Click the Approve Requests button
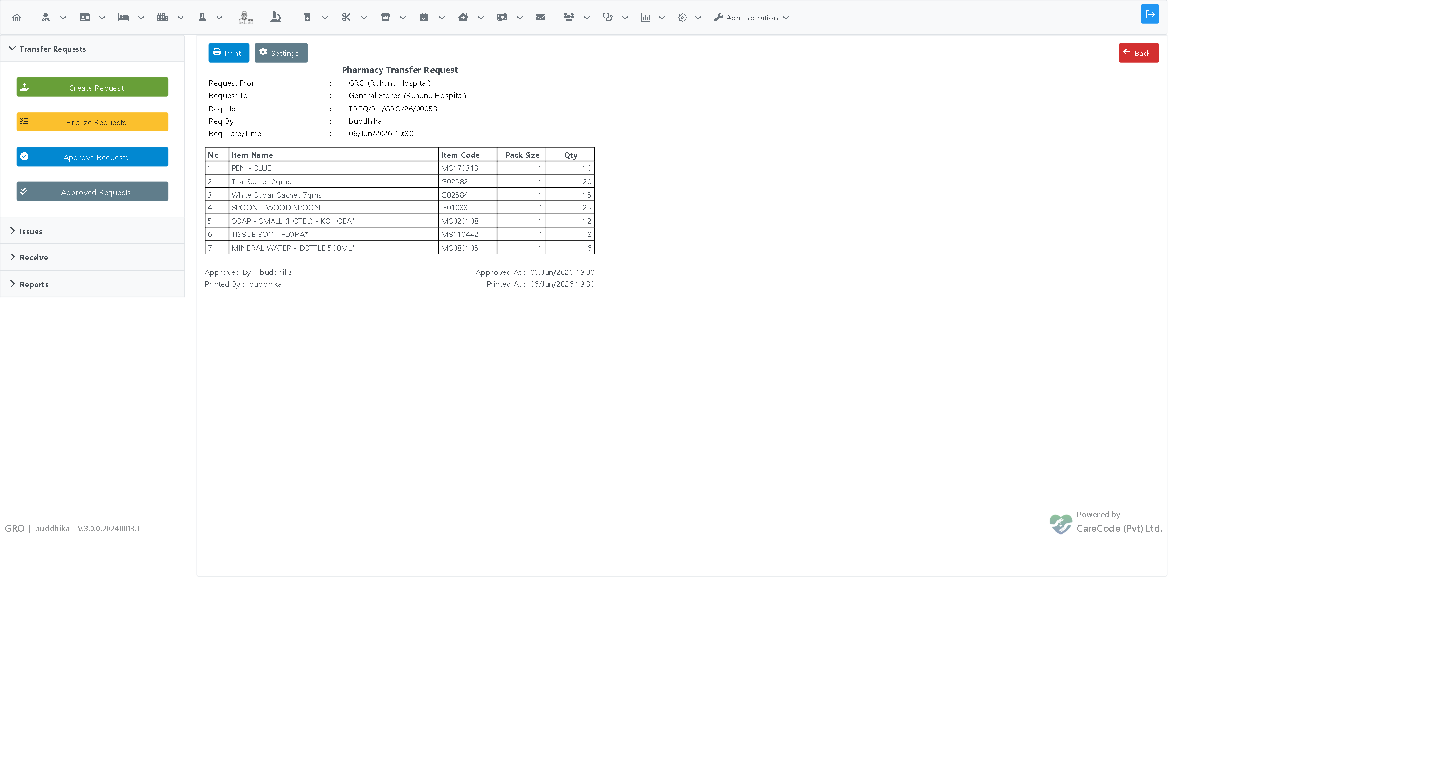 point(92,157)
